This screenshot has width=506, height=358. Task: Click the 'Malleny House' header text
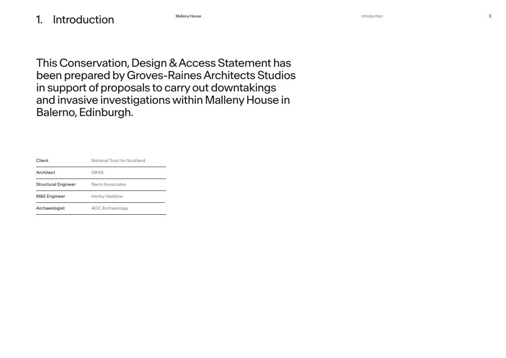tap(188, 16)
